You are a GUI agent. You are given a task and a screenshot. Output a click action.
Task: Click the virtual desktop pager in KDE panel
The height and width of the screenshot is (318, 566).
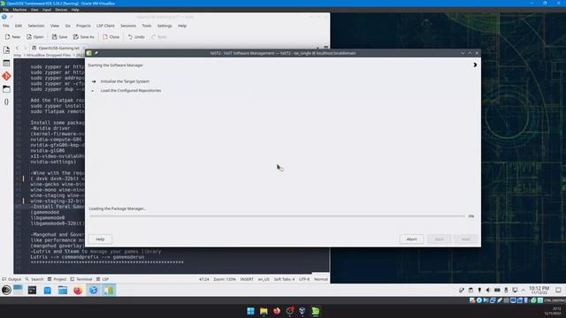point(18,290)
